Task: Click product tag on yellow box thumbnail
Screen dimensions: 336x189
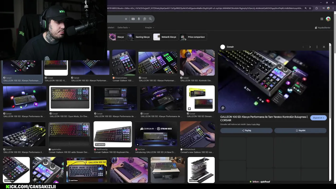Action: pyautogui.click(x=189, y=109)
